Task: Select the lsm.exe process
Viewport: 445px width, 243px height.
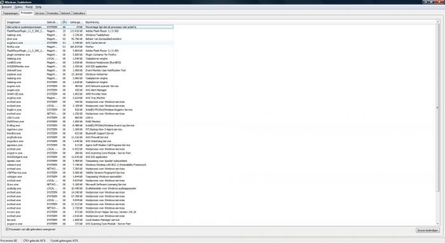Action: [90, 220]
